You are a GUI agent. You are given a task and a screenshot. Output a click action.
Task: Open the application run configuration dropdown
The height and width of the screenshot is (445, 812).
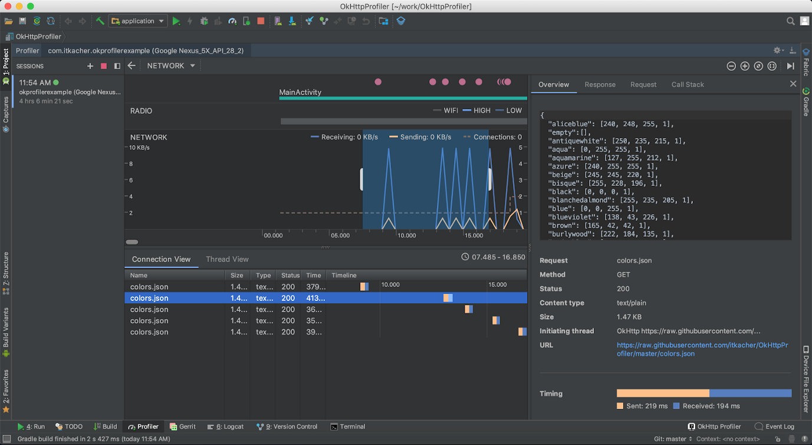coord(138,21)
